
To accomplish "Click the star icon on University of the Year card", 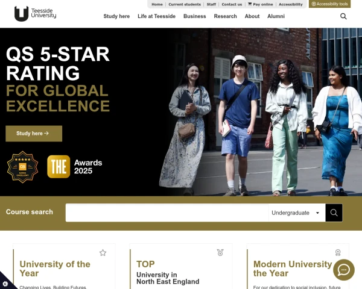I will click(103, 253).
